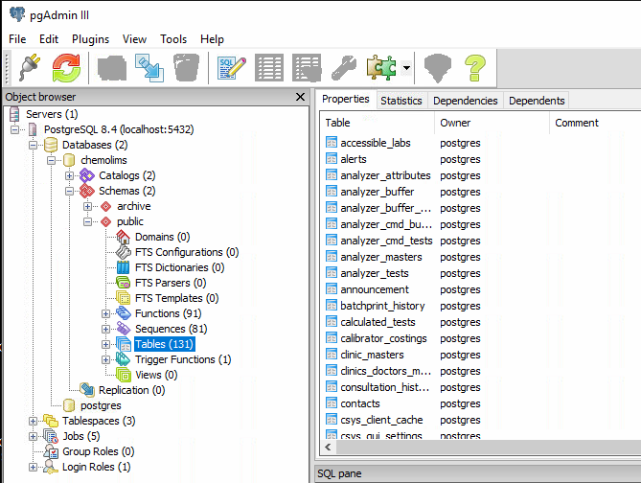The height and width of the screenshot is (483, 641).
Task: Click the Add server connection plug icon
Action: (x=25, y=68)
